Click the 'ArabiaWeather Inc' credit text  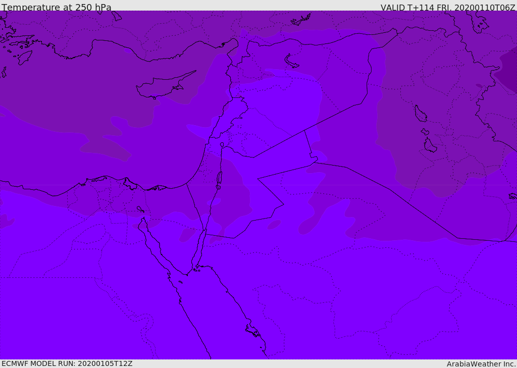(x=481, y=364)
